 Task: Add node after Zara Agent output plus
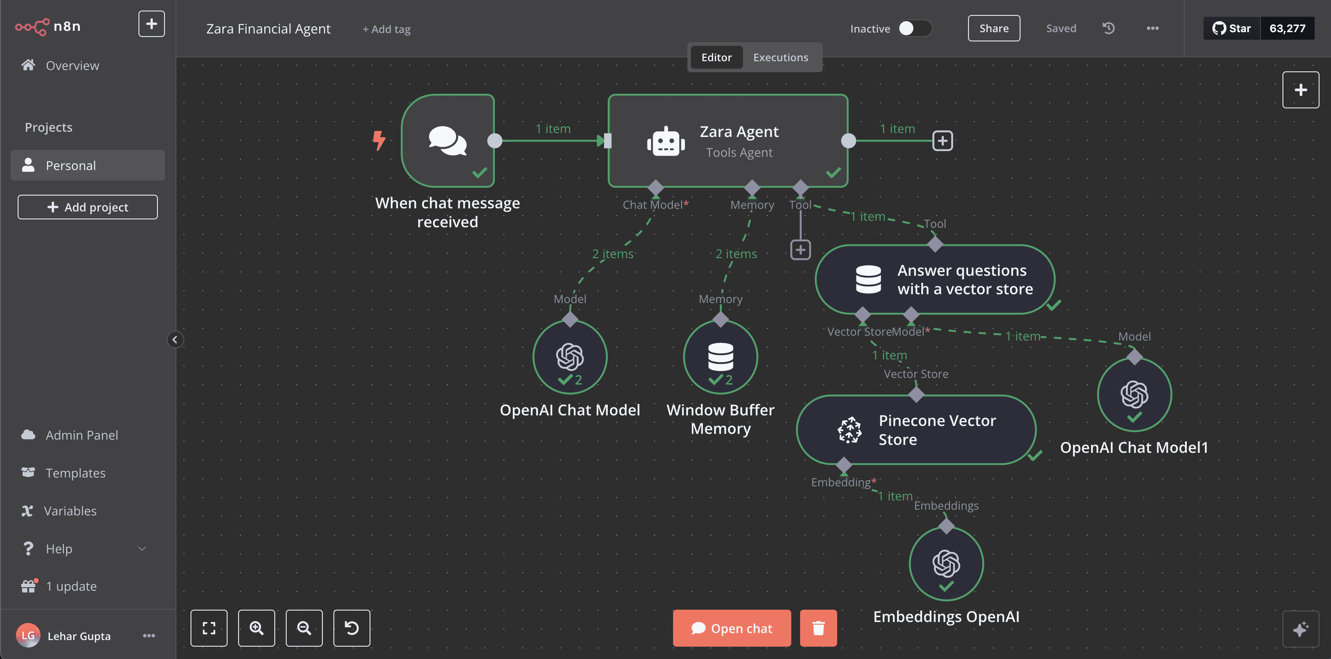pos(942,141)
